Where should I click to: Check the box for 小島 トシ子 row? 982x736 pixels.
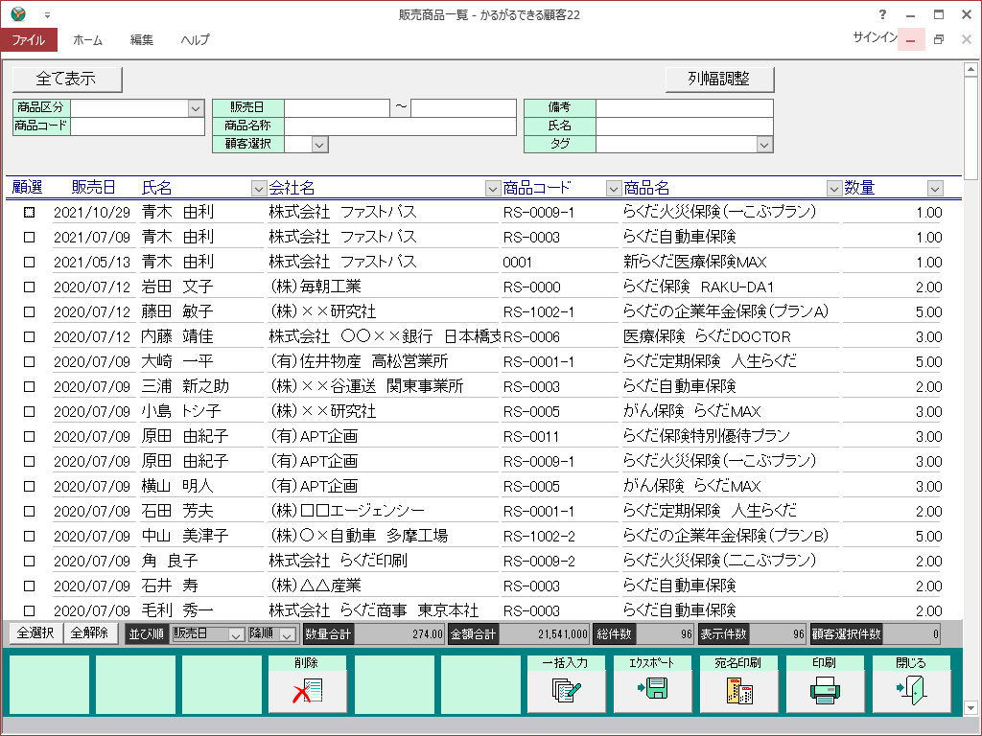point(29,412)
